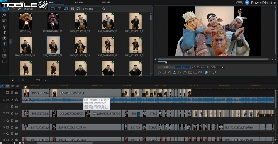The image size is (278, 144).
Task: Click the preview volume speaker icon
Action: (200, 72)
